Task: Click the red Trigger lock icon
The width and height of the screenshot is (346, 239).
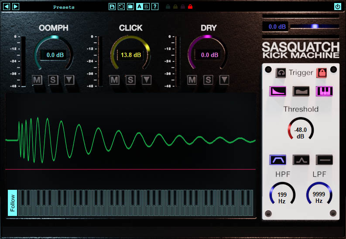Action: tap(322, 73)
